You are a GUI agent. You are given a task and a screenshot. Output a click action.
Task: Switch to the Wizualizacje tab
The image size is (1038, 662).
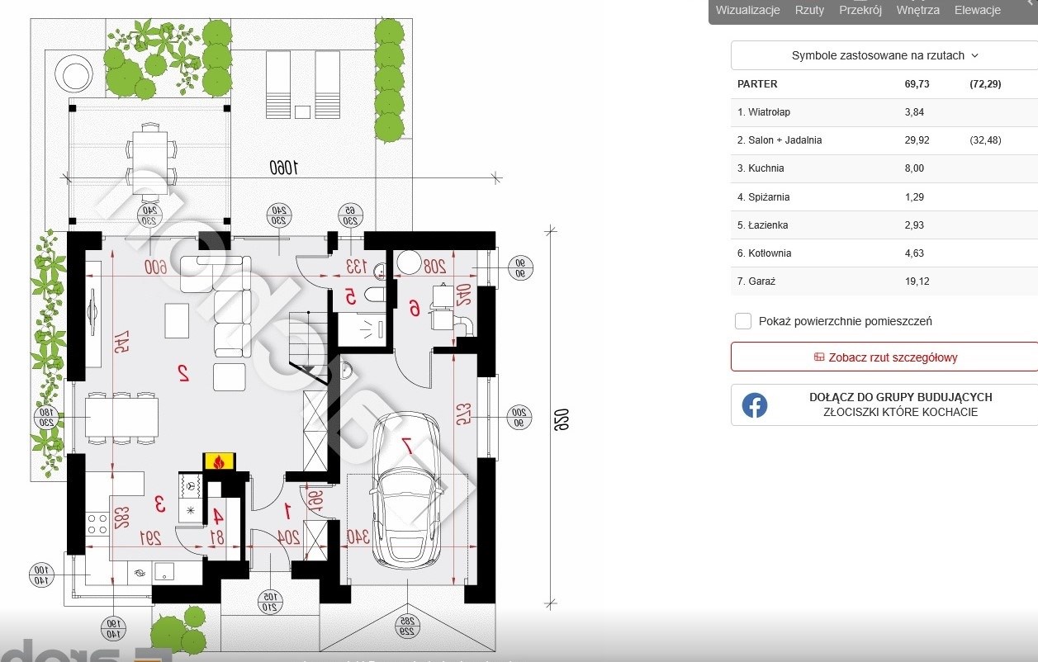pyautogui.click(x=747, y=10)
